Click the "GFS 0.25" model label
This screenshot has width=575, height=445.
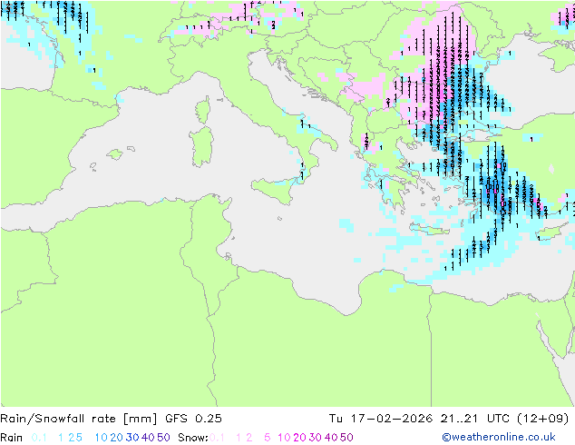pyautogui.click(x=193, y=419)
